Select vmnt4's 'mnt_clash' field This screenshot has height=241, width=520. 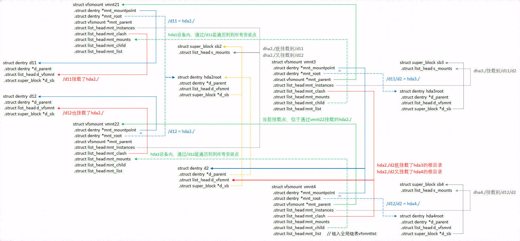click(x=299, y=216)
